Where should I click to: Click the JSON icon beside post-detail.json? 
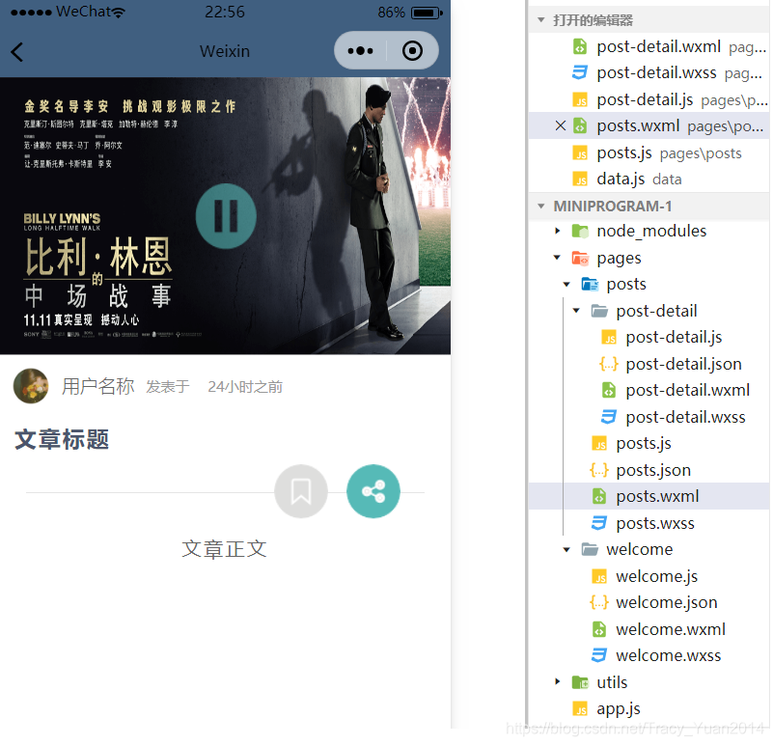[x=609, y=364]
